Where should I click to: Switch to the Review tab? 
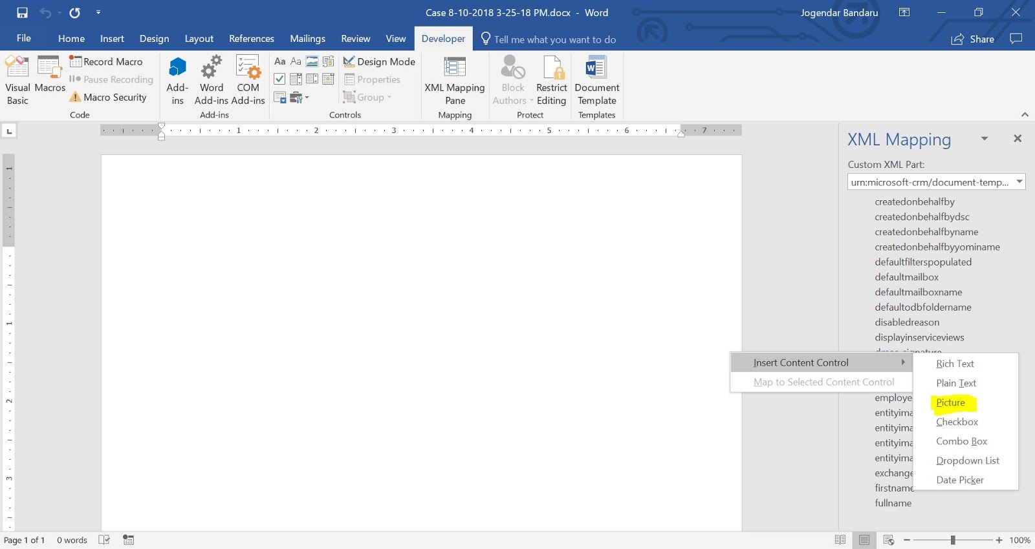tap(355, 38)
